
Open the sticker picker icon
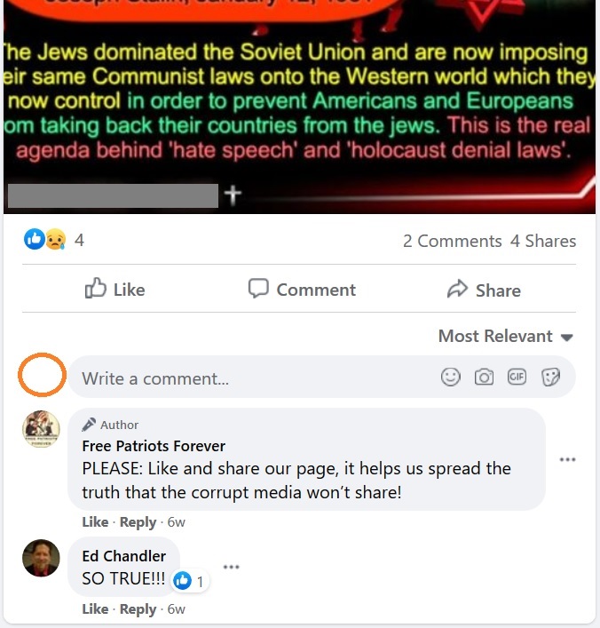[550, 377]
